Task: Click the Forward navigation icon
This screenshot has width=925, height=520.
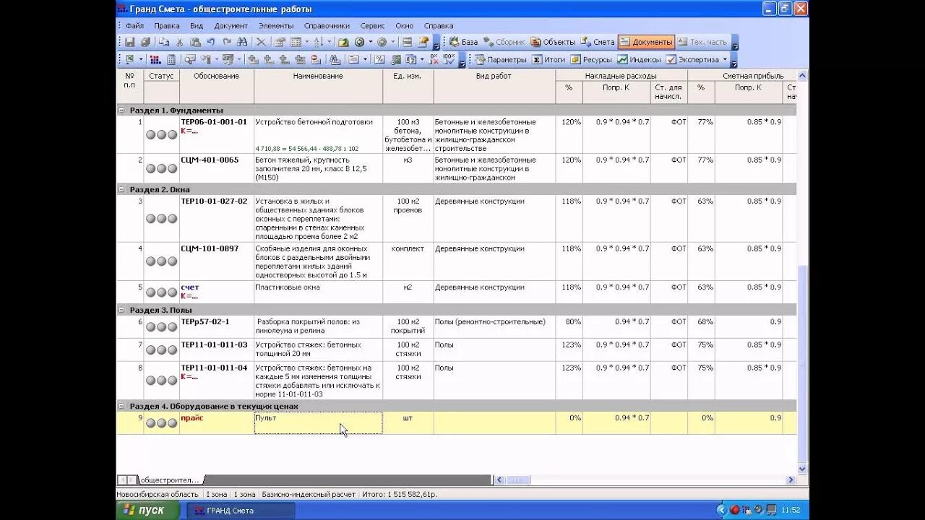Action: (x=382, y=42)
